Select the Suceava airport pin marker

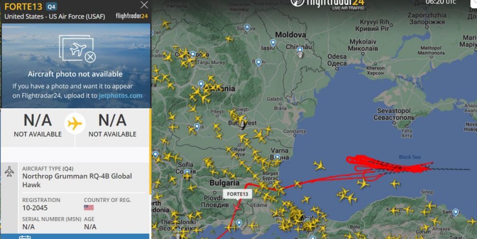247,28
